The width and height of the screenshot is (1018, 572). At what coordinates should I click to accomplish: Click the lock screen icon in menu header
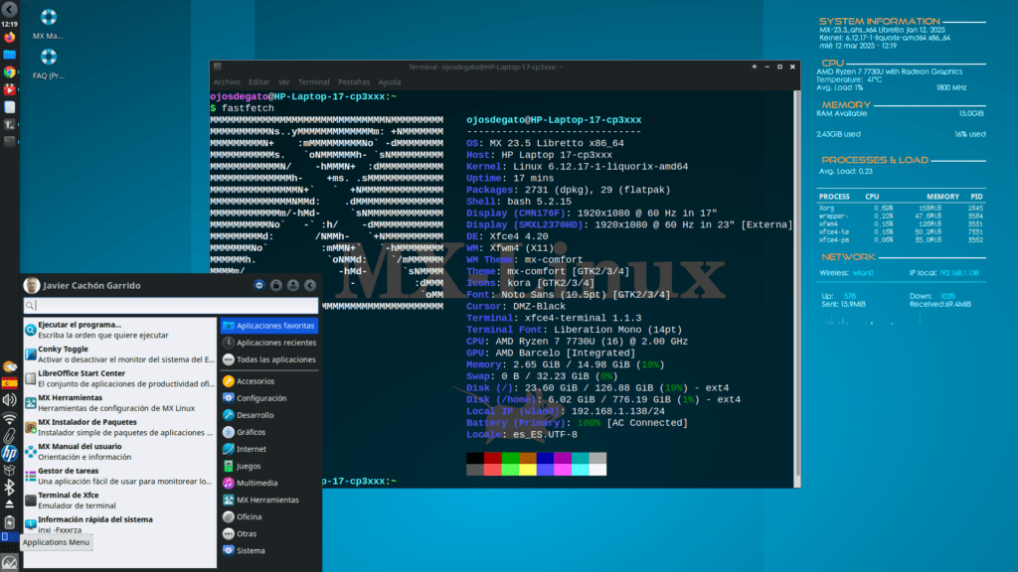point(276,285)
